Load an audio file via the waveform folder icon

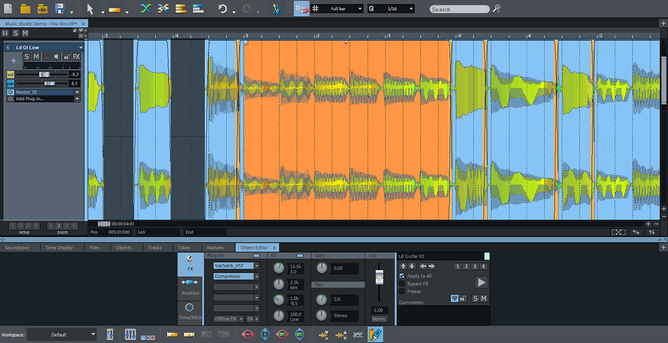click(43, 9)
